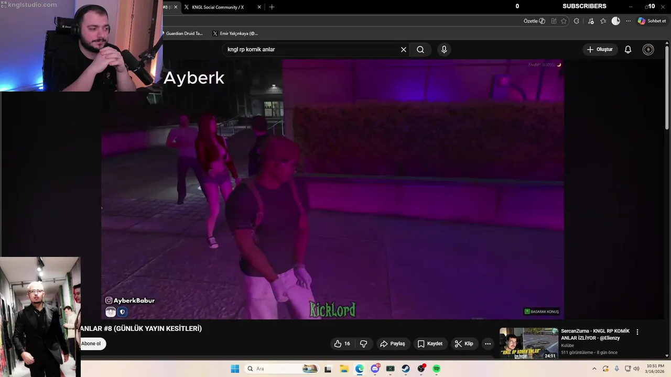Open File Explorer from taskbar

tap(344, 369)
